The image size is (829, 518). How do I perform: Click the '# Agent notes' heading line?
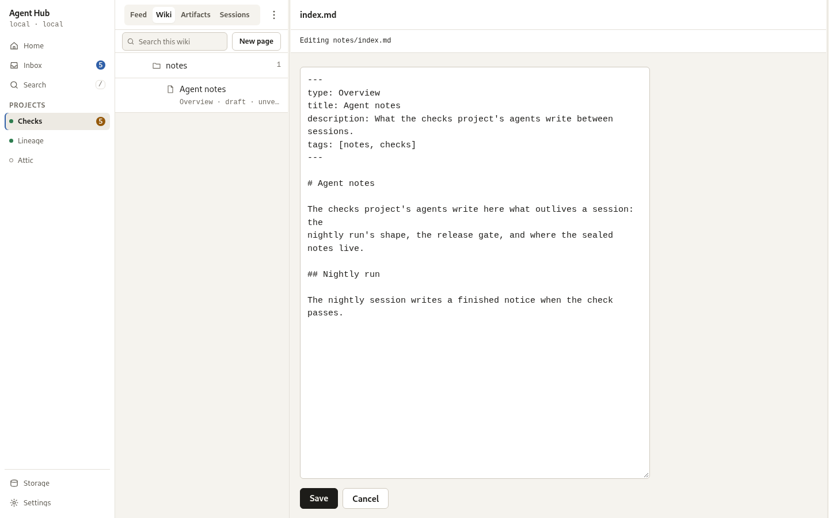341,184
